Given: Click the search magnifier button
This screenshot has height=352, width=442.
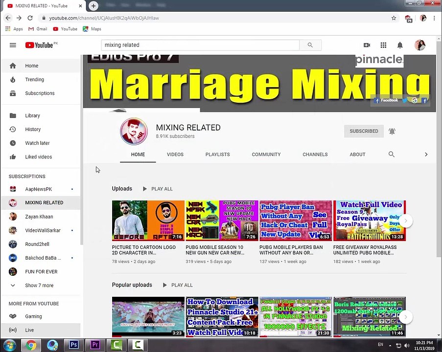Looking at the screenshot, I should (310, 45).
